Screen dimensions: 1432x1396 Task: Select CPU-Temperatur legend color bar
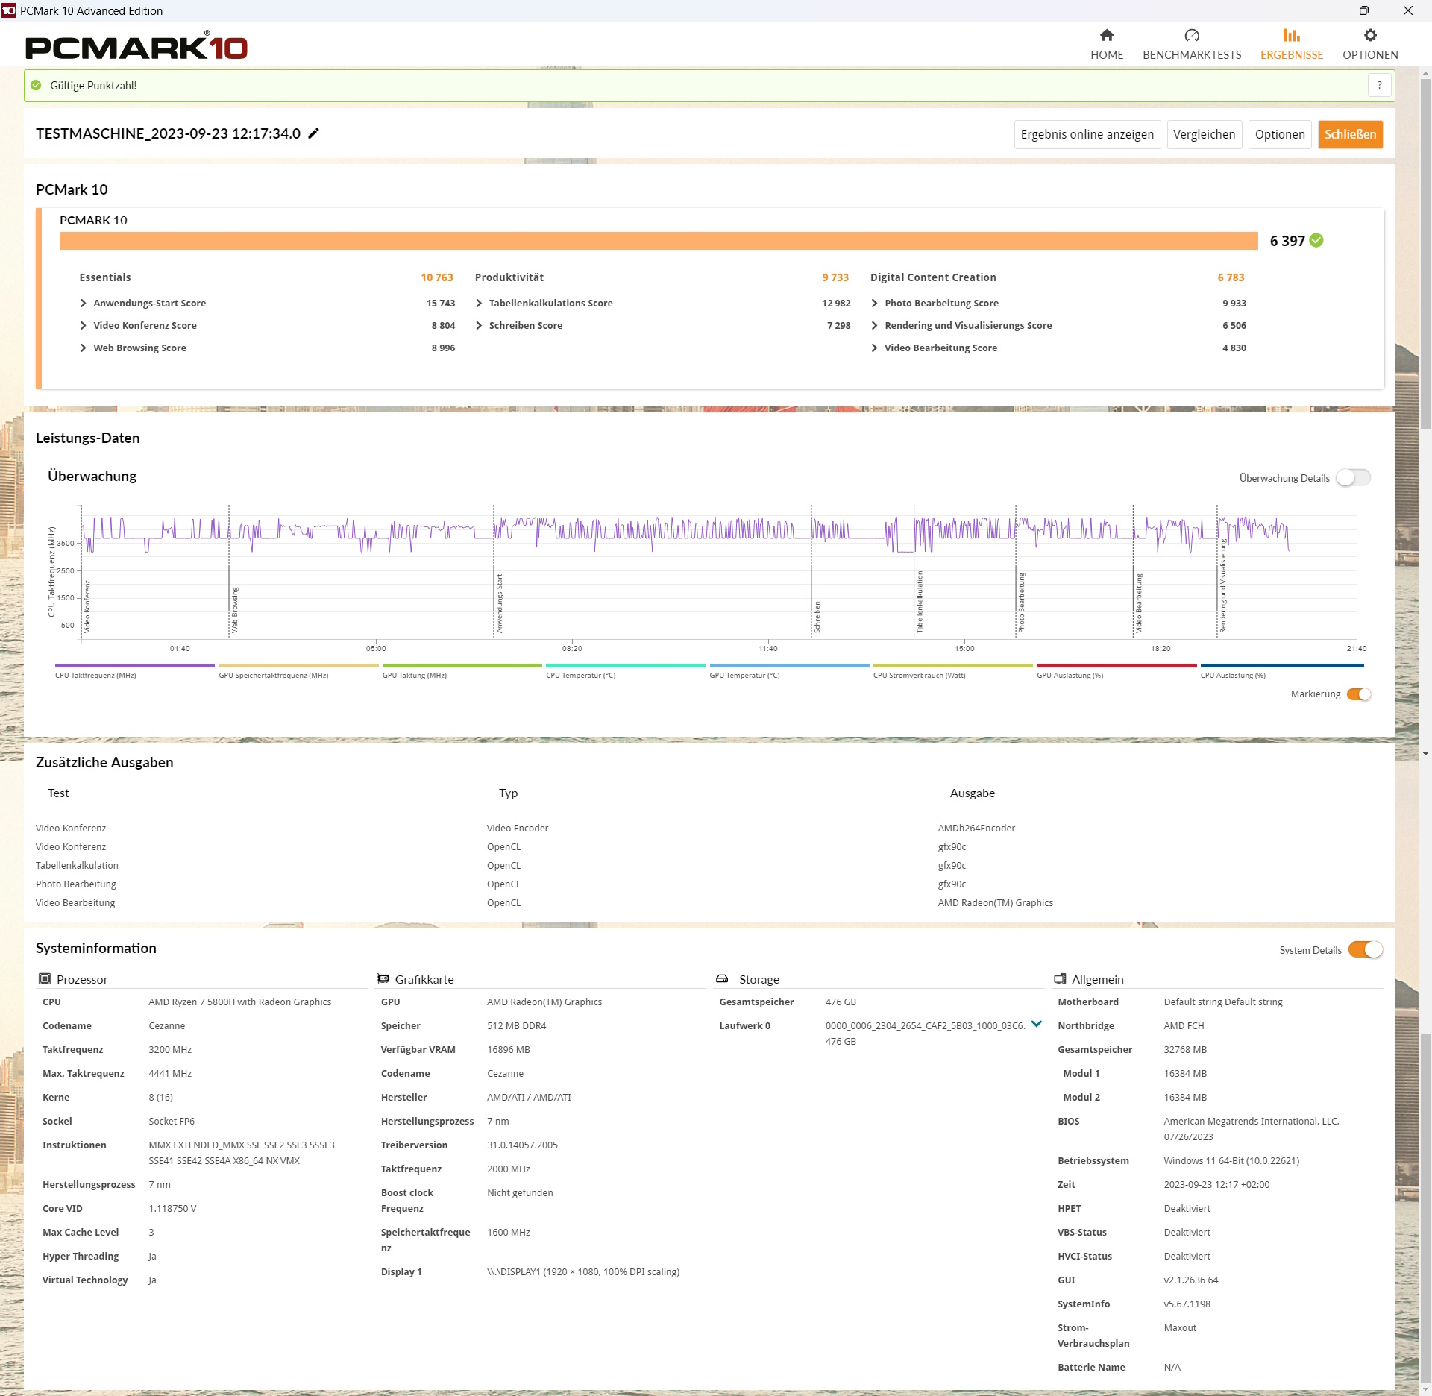coord(625,665)
